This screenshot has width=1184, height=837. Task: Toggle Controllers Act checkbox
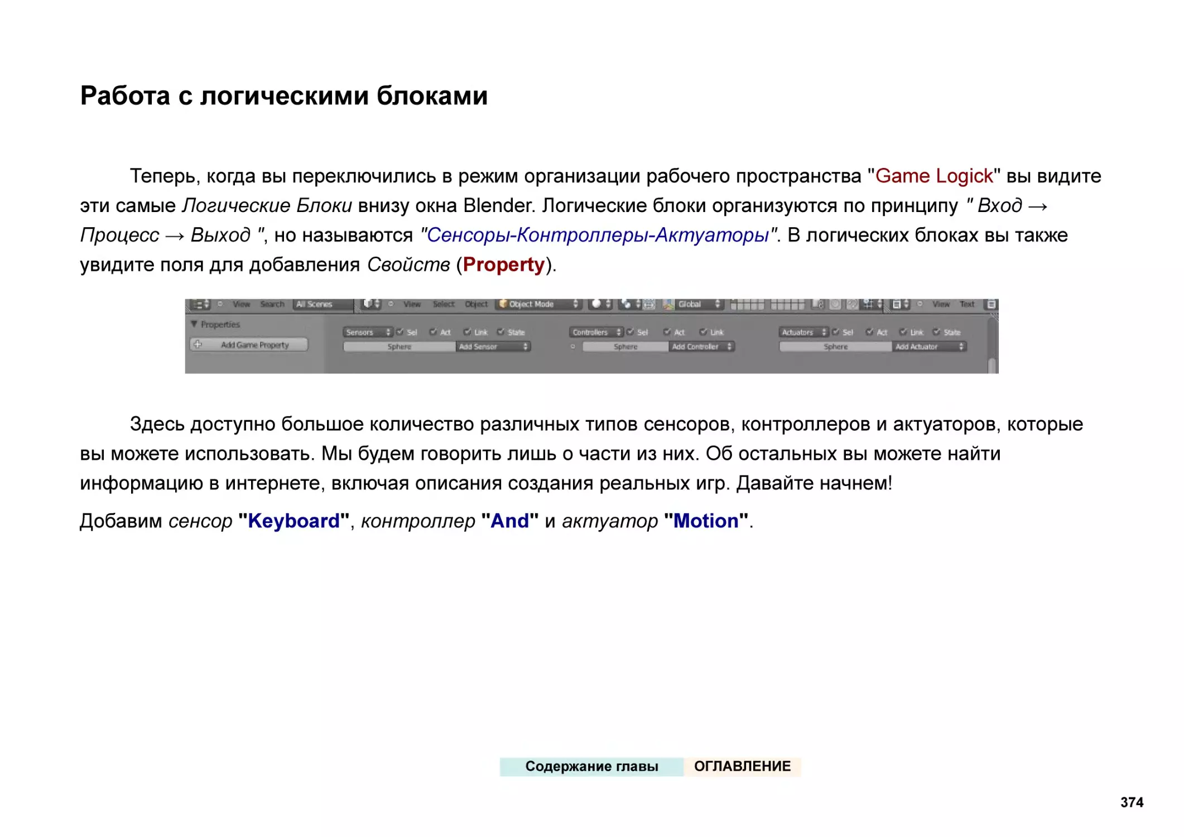tap(667, 332)
